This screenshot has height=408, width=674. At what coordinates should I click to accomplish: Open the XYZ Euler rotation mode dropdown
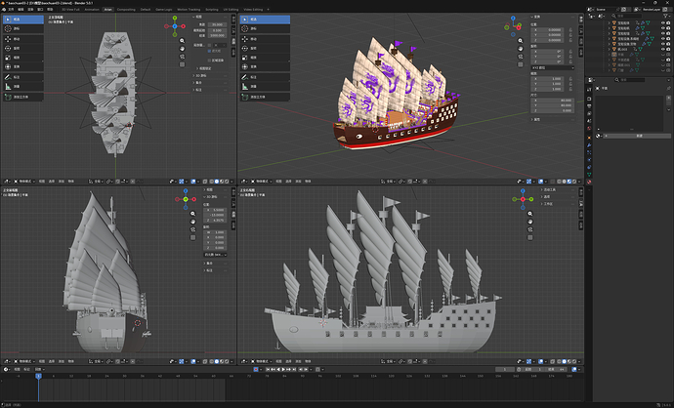(x=552, y=68)
